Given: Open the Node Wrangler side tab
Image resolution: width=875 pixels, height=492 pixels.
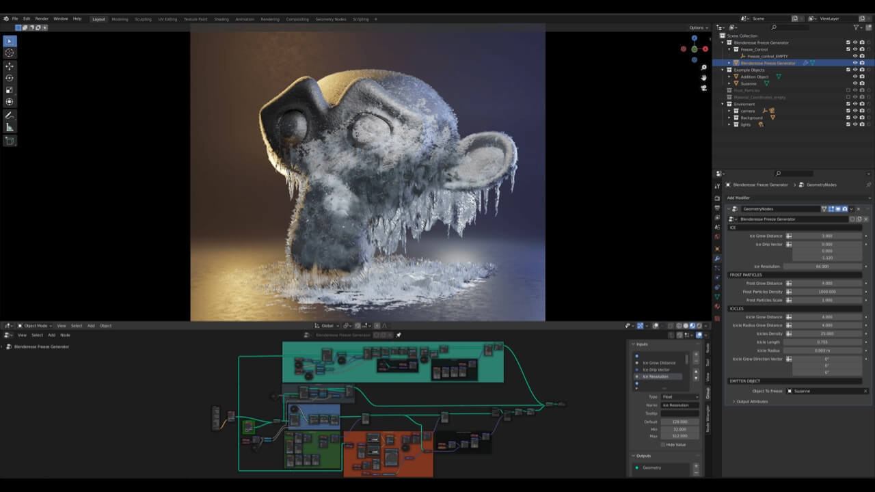Looking at the screenshot, I should pyautogui.click(x=708, y=418).
